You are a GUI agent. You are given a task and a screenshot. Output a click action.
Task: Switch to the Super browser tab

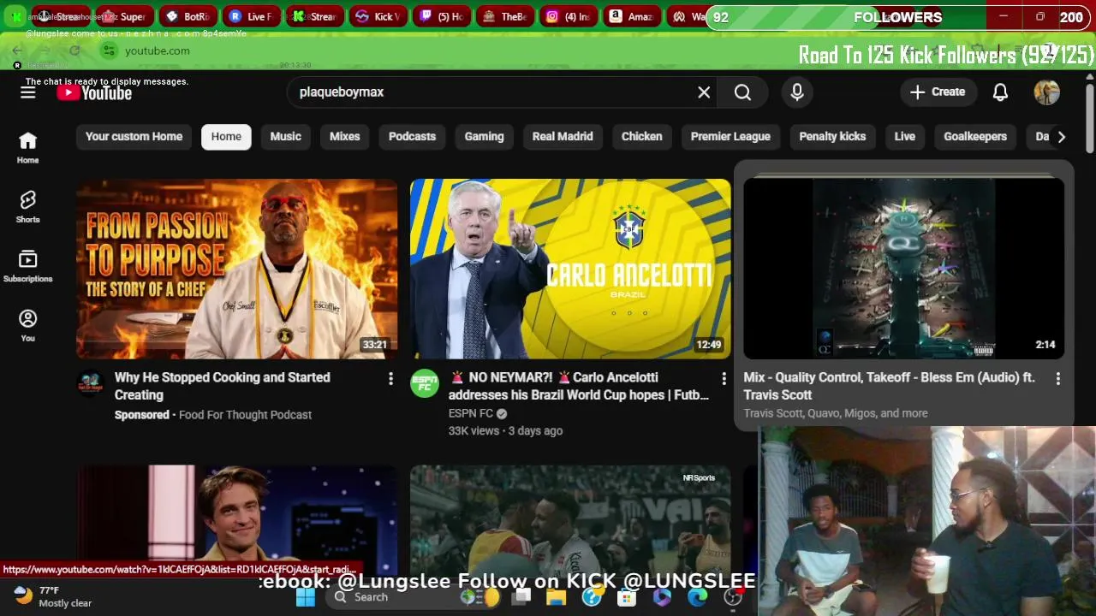[124, 16]
